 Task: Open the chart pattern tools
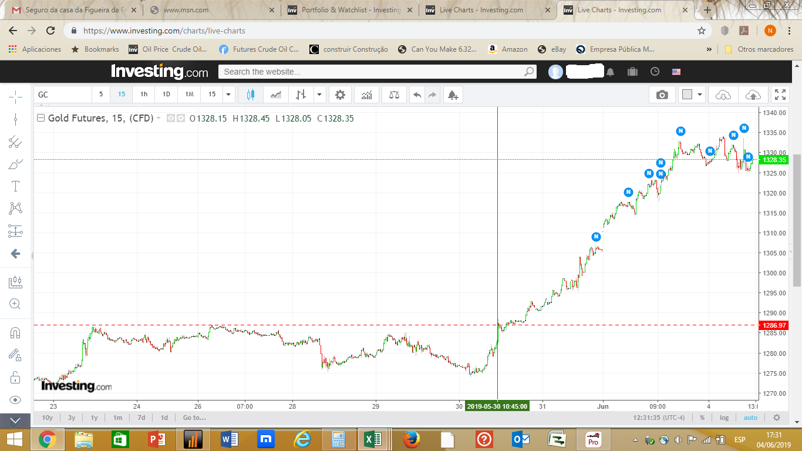[15, 208]
